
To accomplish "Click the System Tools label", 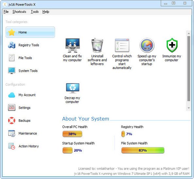I will (x=28, y=71).
